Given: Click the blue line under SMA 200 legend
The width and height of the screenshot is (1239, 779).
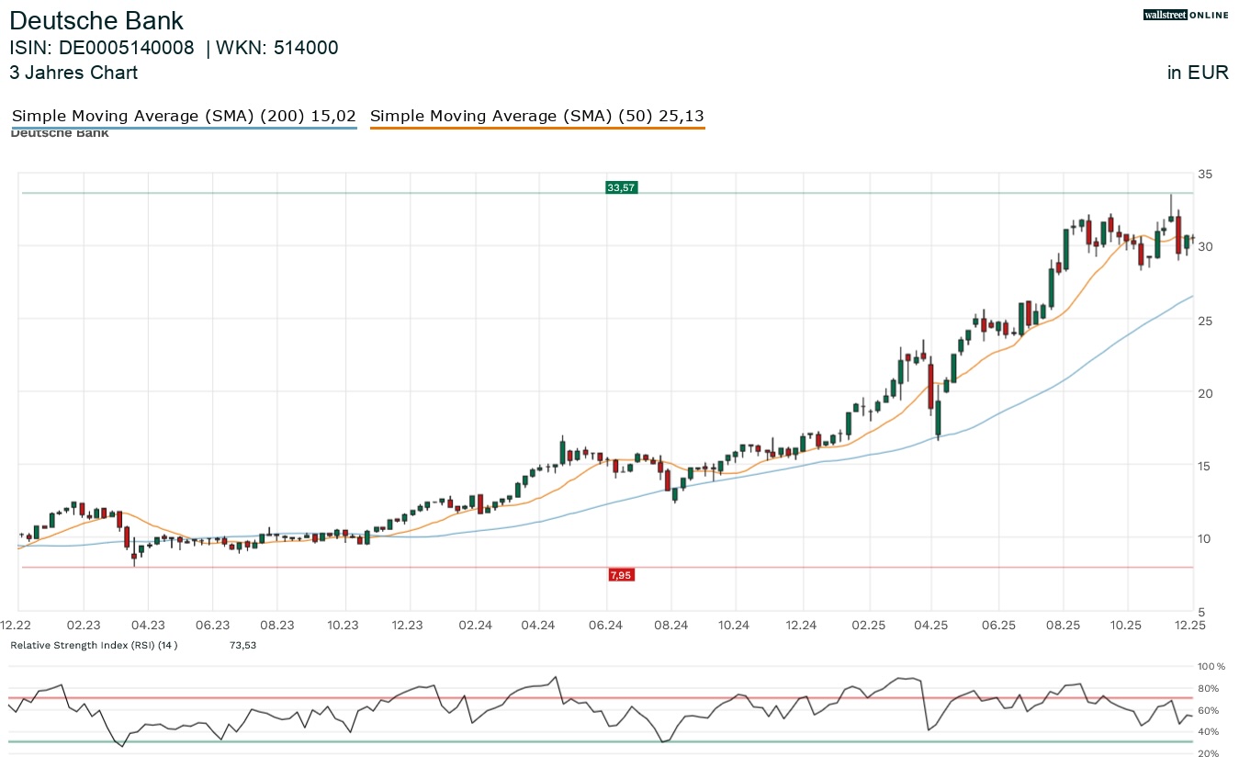Looking at the screenshot, I should click(x=184, y=128).
